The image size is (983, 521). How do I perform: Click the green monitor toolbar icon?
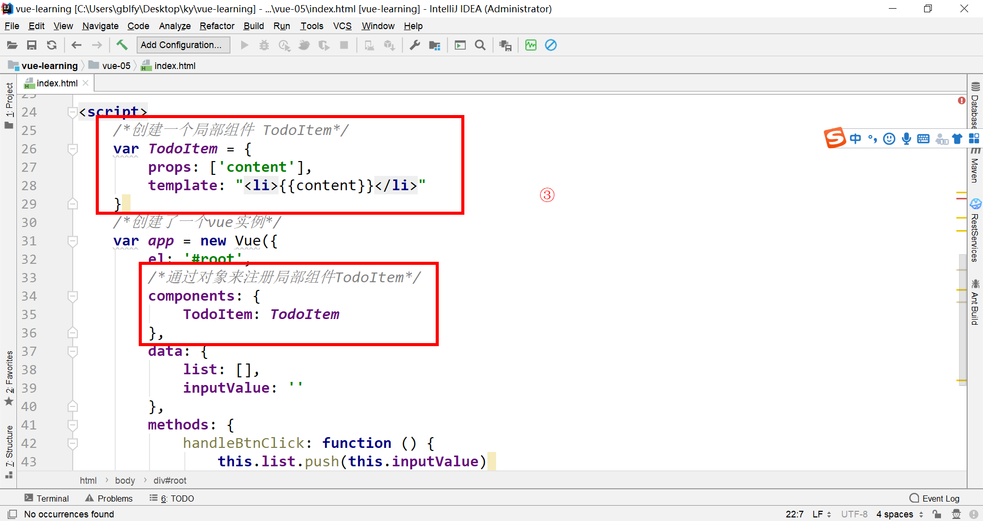pos(531,46)
